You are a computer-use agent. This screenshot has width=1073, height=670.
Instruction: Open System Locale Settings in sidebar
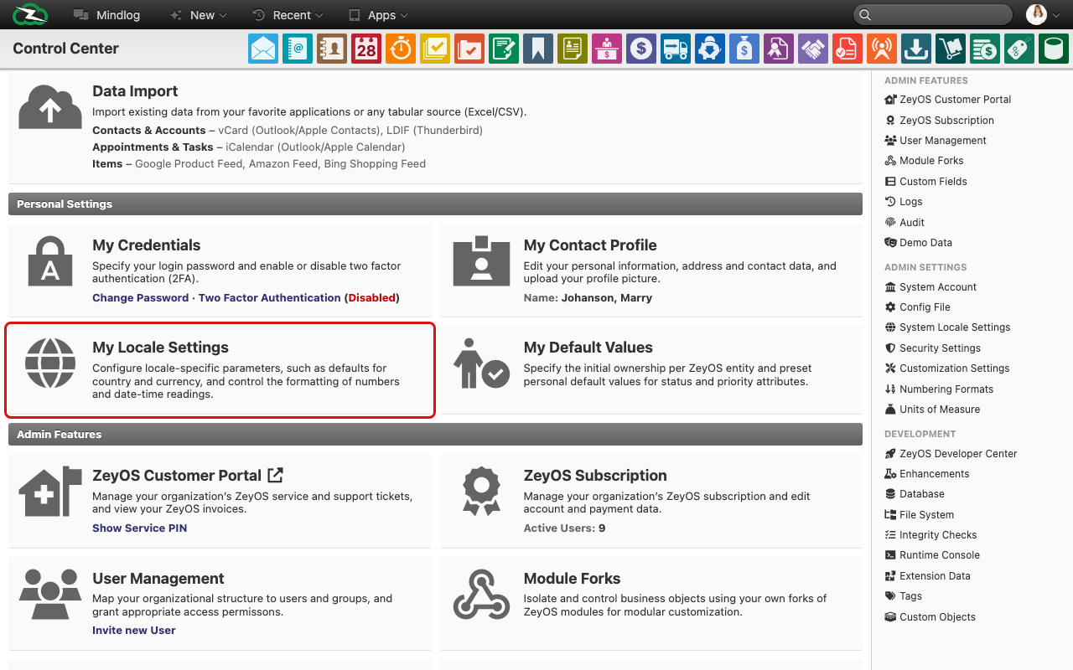click(947, 327)
